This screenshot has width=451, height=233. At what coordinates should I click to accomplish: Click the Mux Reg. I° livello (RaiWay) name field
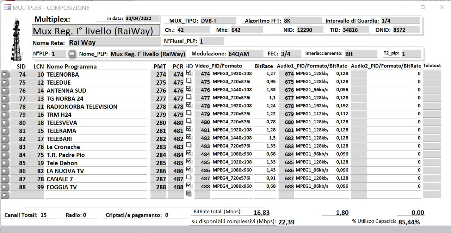pyautogui.click(x=95, y=31)
